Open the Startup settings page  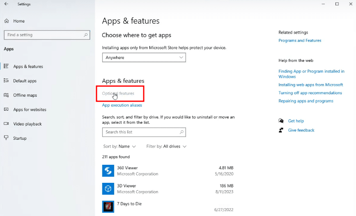point(20,138)
